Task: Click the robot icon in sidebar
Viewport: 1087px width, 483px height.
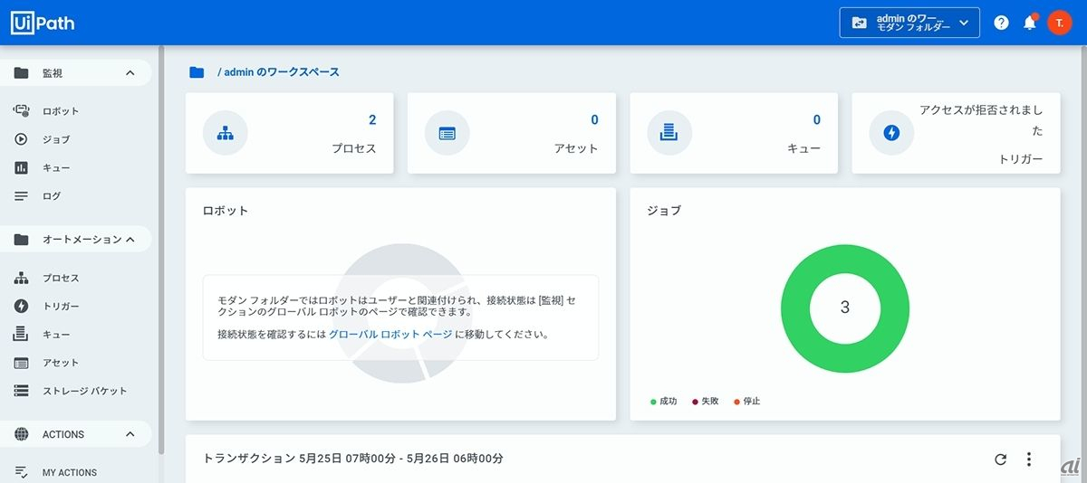Action: click(x=22, y=111)
